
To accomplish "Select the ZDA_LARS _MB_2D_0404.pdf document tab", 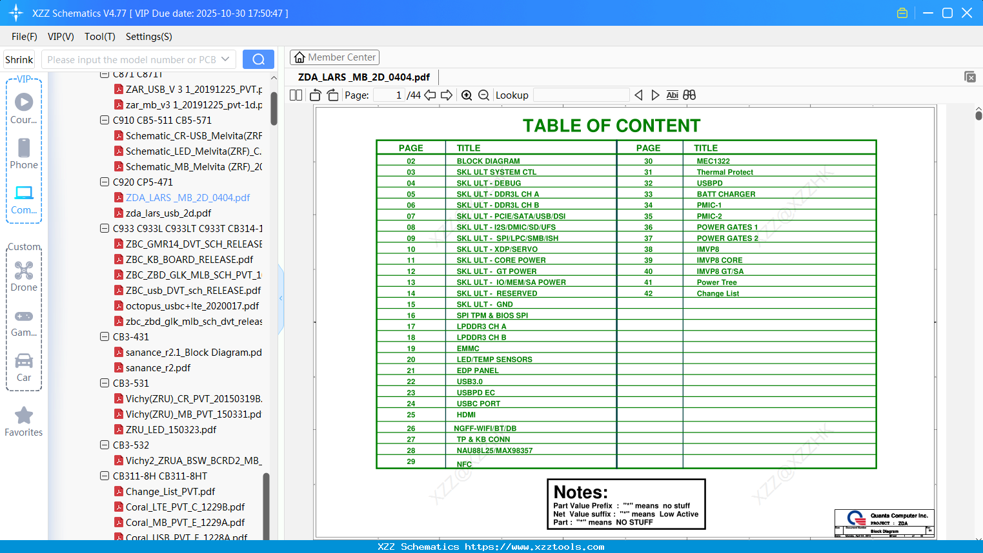I will [x=364, y=77].
